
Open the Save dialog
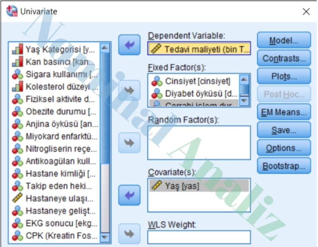point(284,130)
